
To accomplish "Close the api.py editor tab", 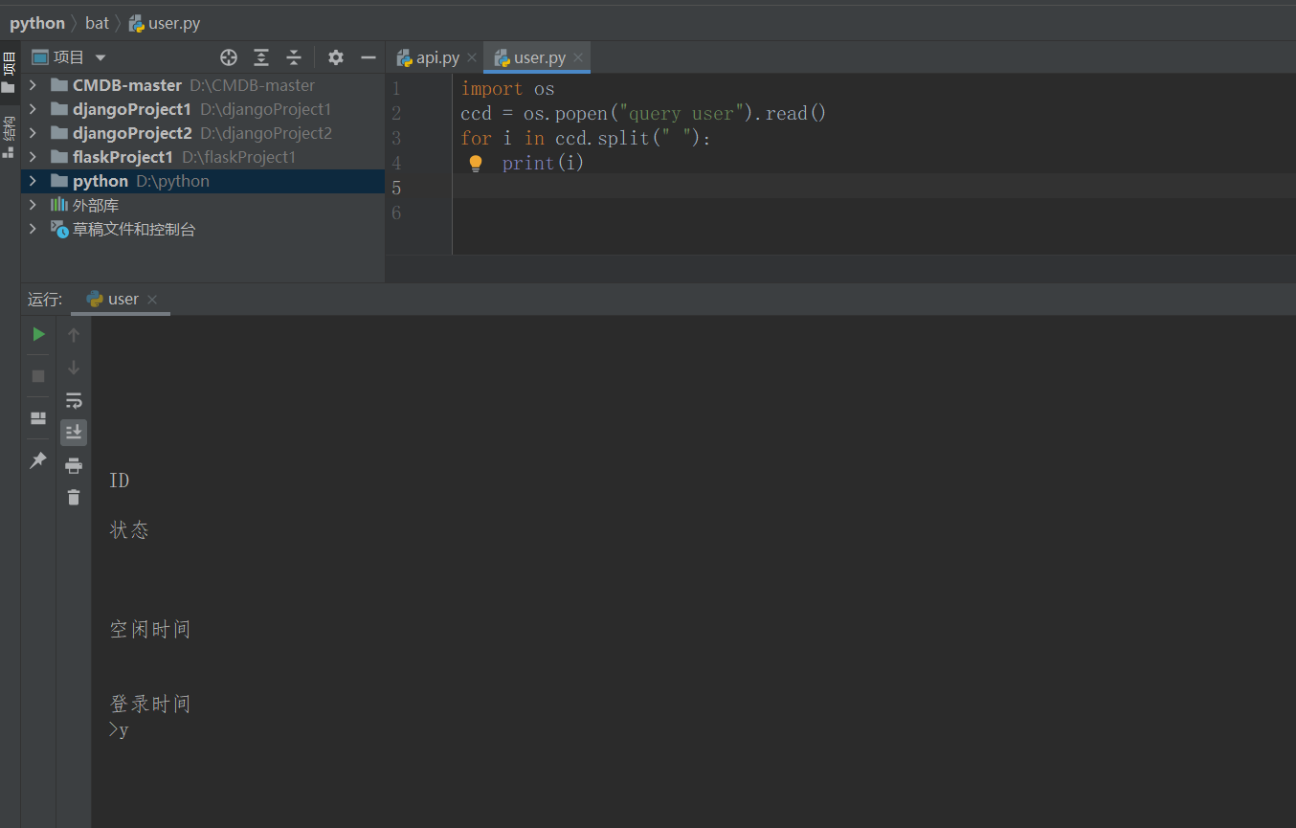I will (x=472, y=58).
